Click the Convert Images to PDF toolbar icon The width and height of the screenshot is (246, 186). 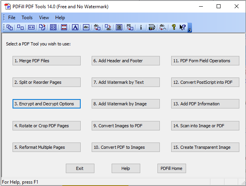point(97,27)
